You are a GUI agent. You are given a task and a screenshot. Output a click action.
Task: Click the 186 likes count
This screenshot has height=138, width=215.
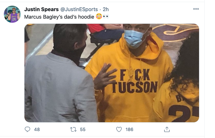pos(129,129)
